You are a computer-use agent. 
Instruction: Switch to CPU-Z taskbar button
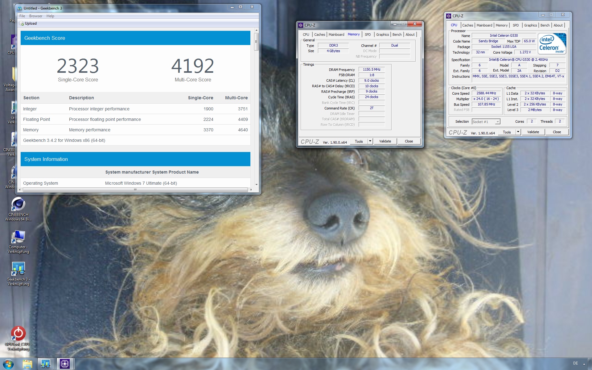tap(65, 364)
